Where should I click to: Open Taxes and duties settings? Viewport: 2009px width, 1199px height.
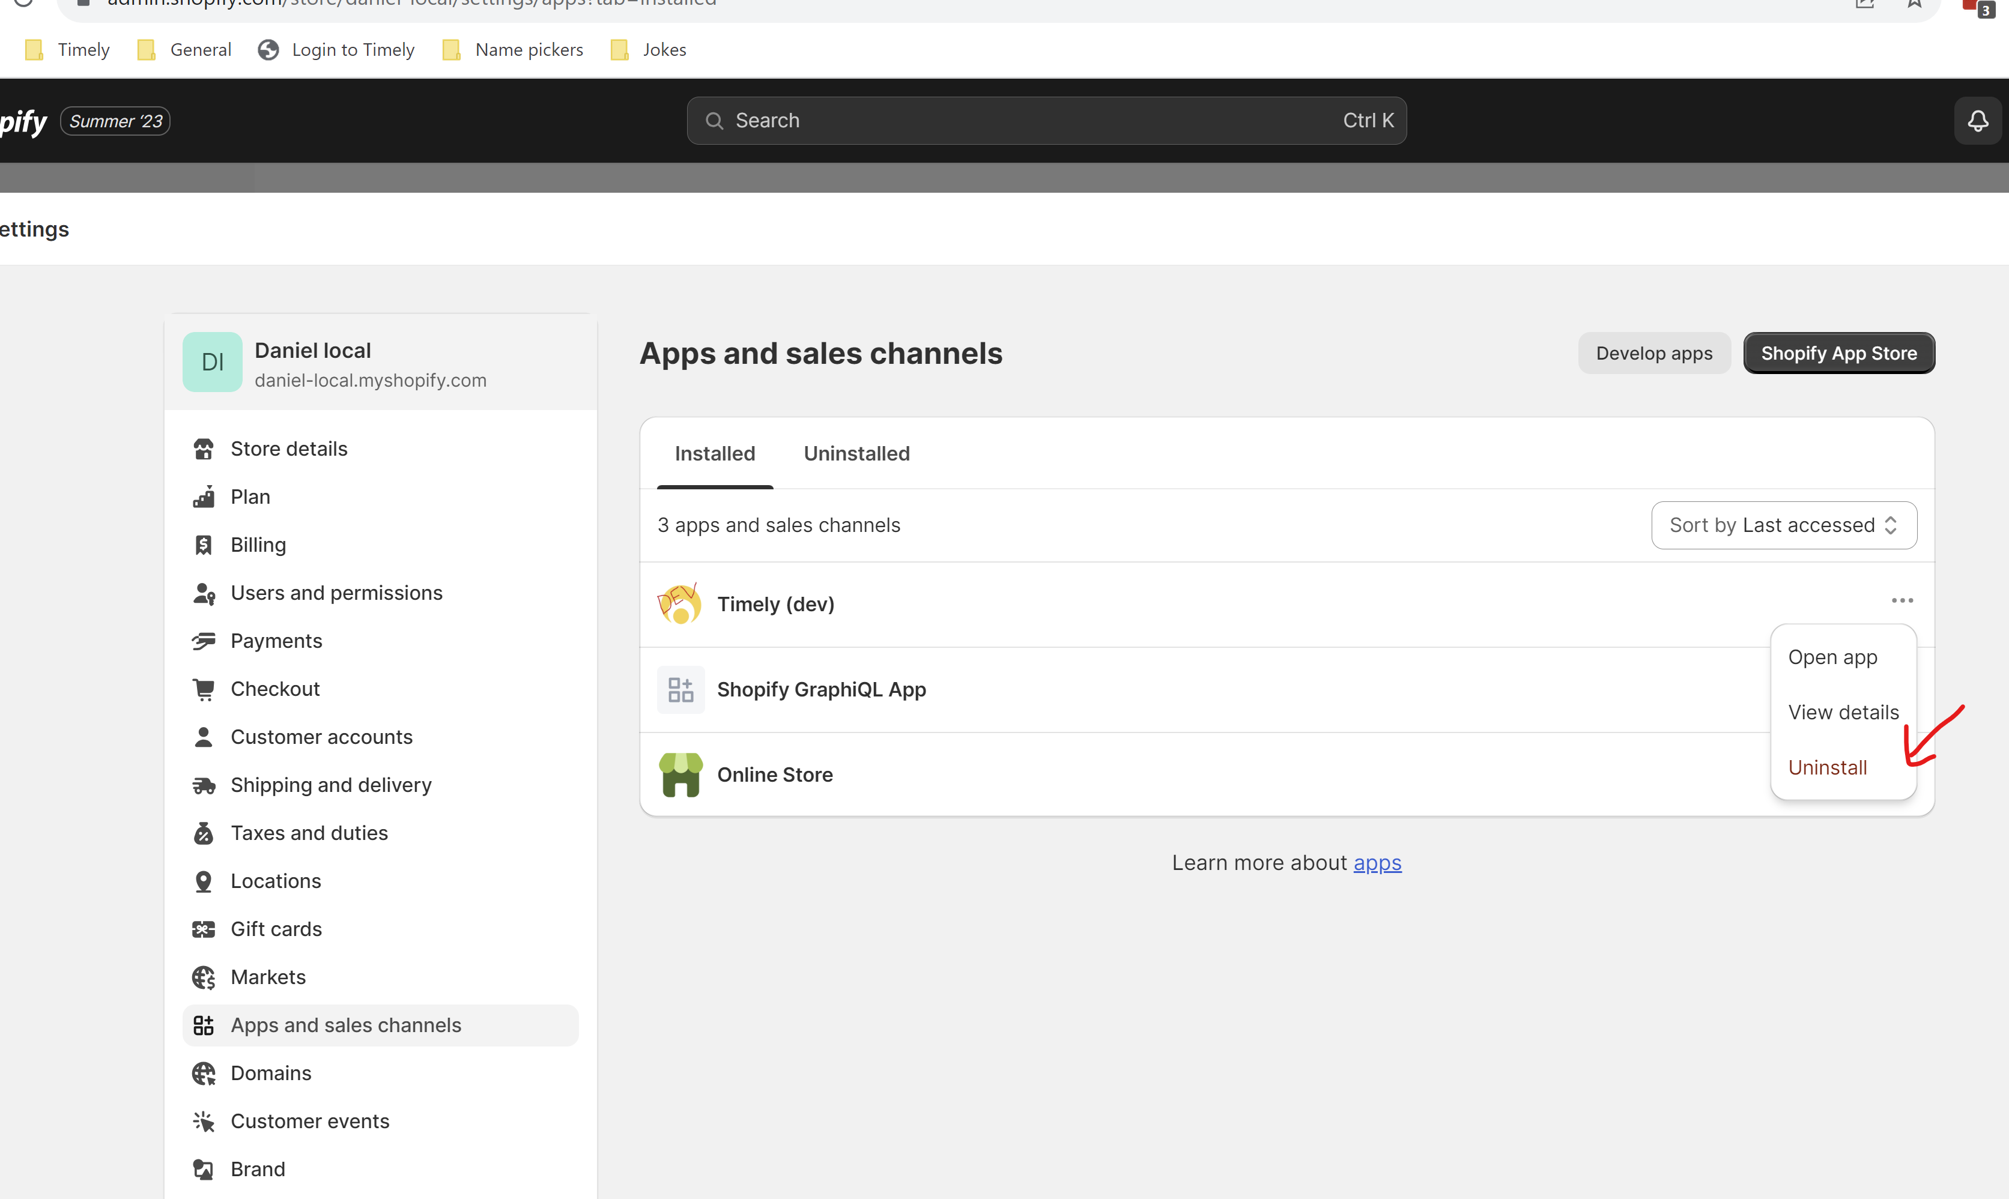(x=381, y=833)
